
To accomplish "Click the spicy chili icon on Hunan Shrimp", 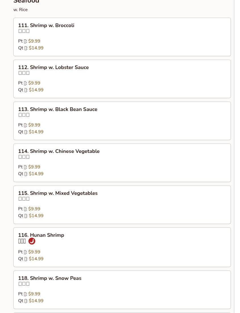I will coord(32,241).
